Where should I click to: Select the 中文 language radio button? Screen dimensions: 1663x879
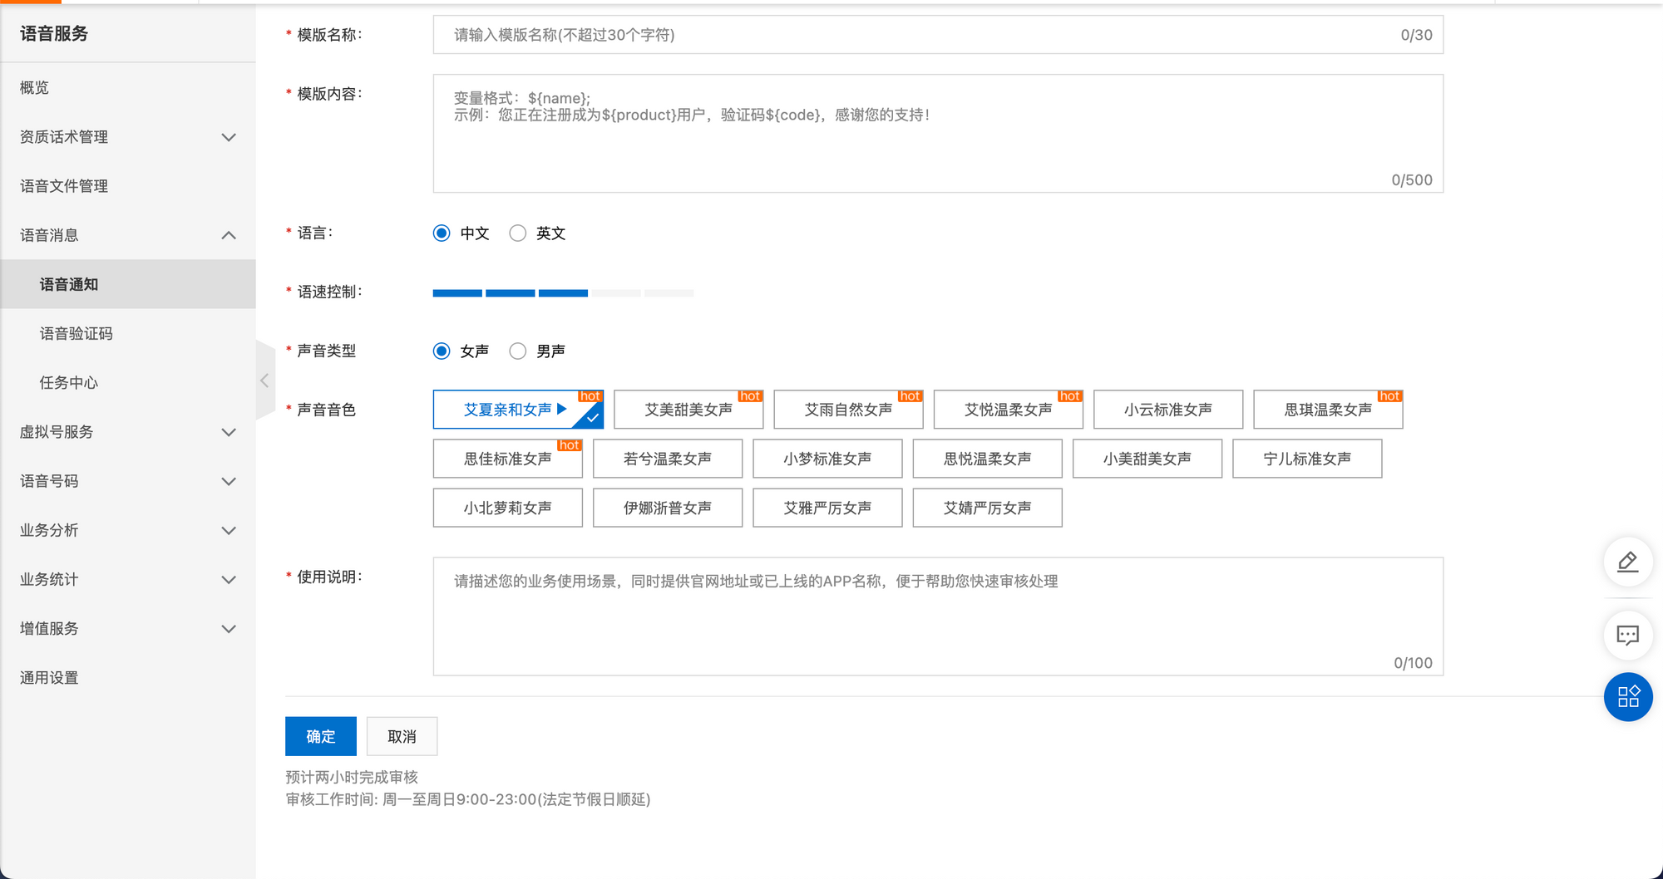click(x=442, y=233)
